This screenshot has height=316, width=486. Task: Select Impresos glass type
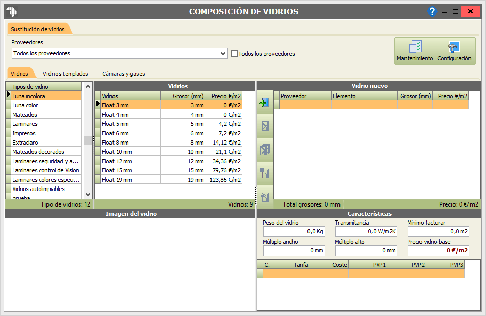click(x=46, y=133)
